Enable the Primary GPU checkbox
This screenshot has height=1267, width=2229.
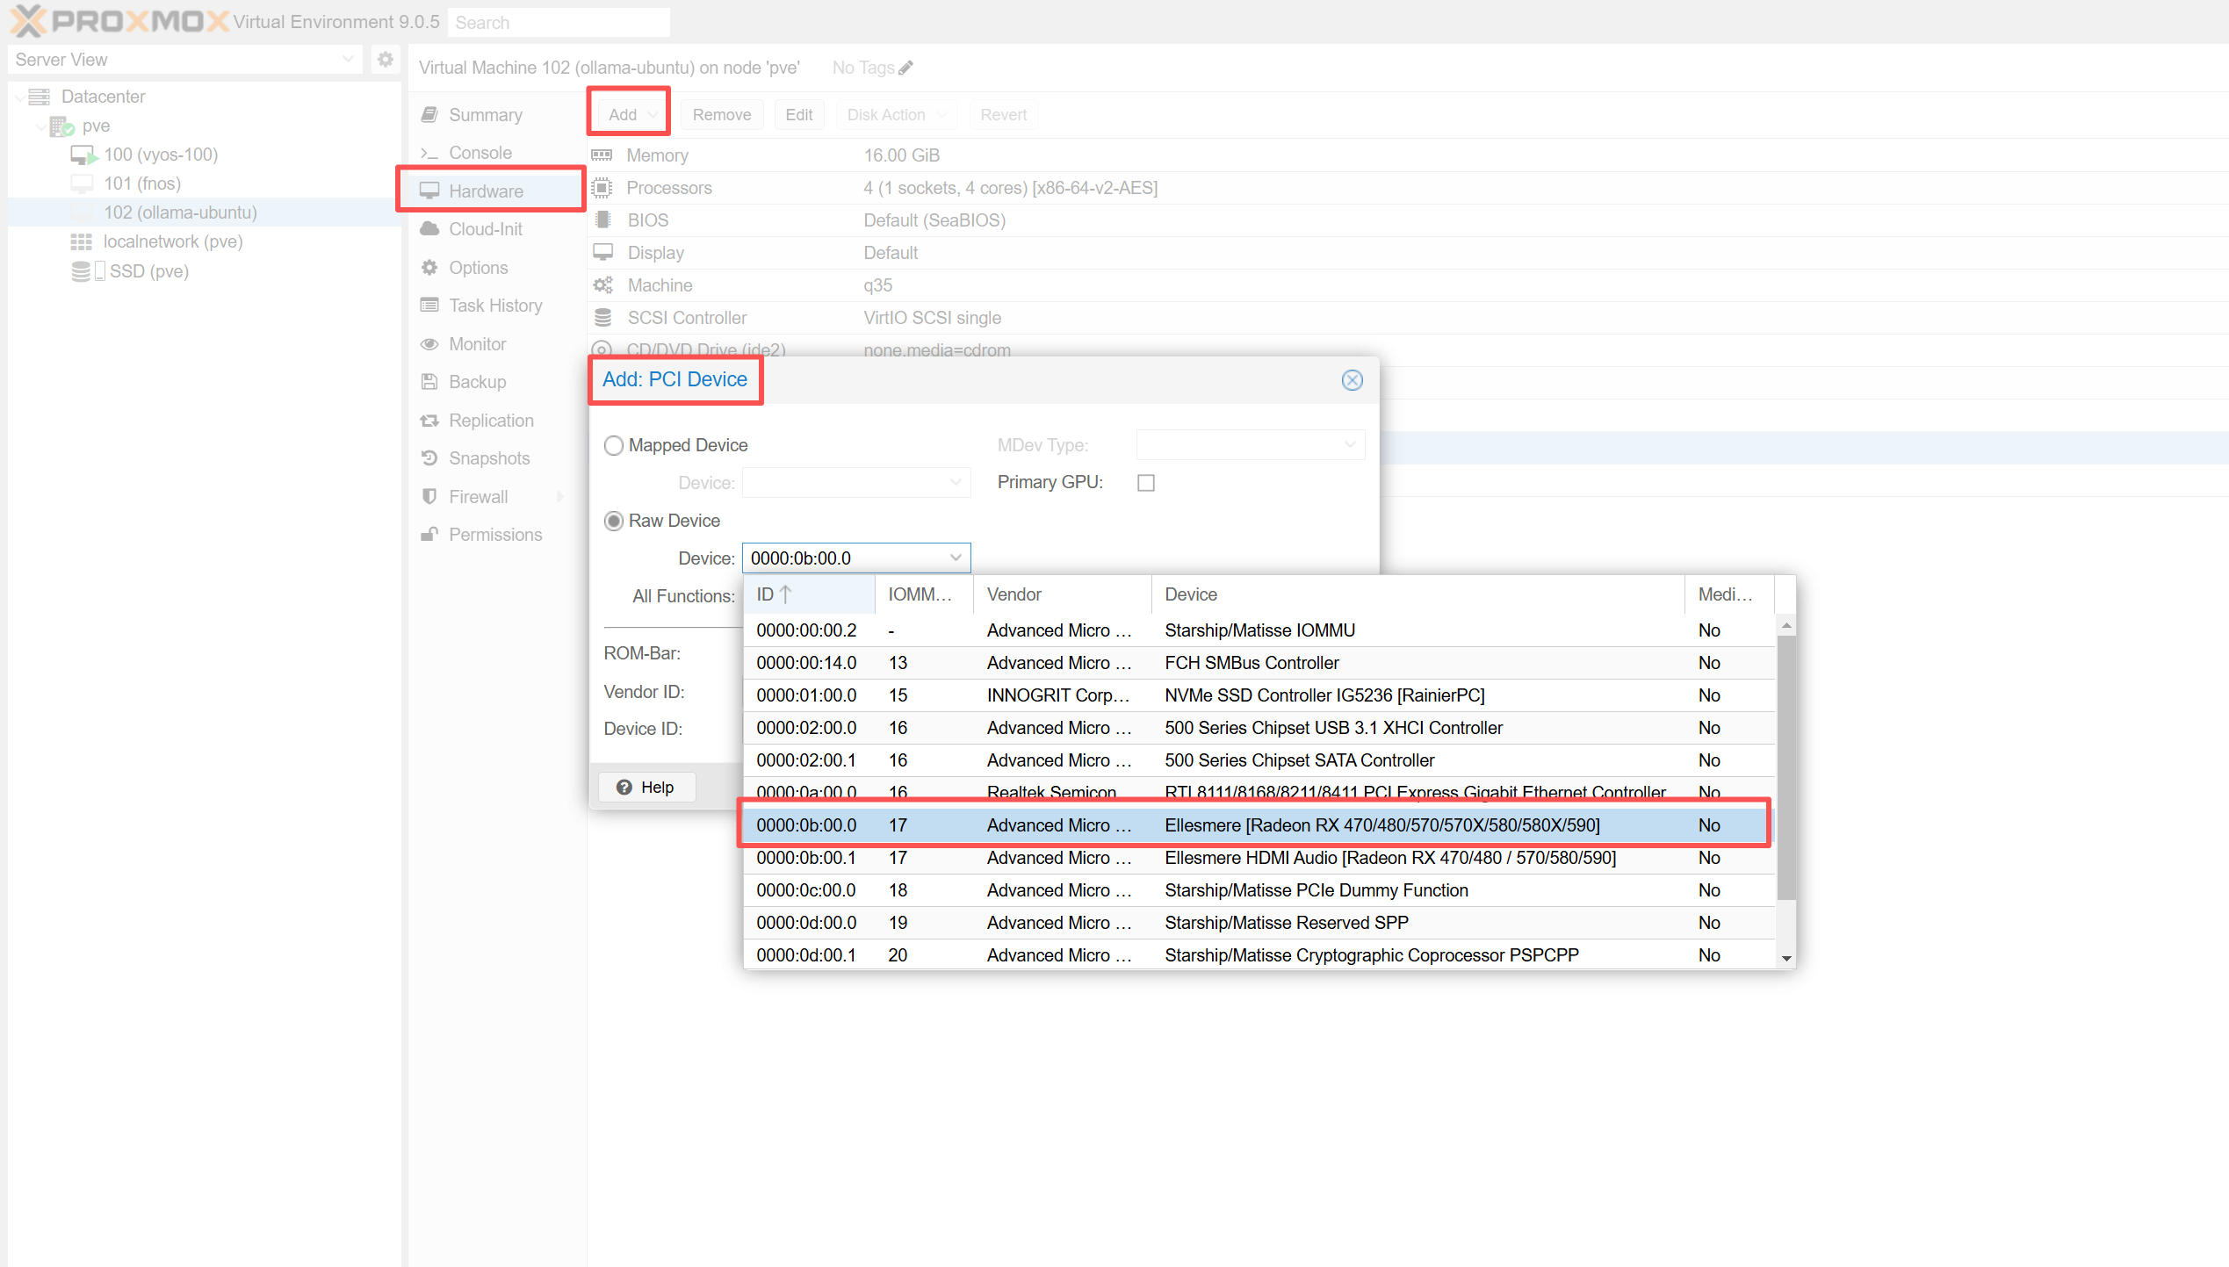(x=1145, y=483)
